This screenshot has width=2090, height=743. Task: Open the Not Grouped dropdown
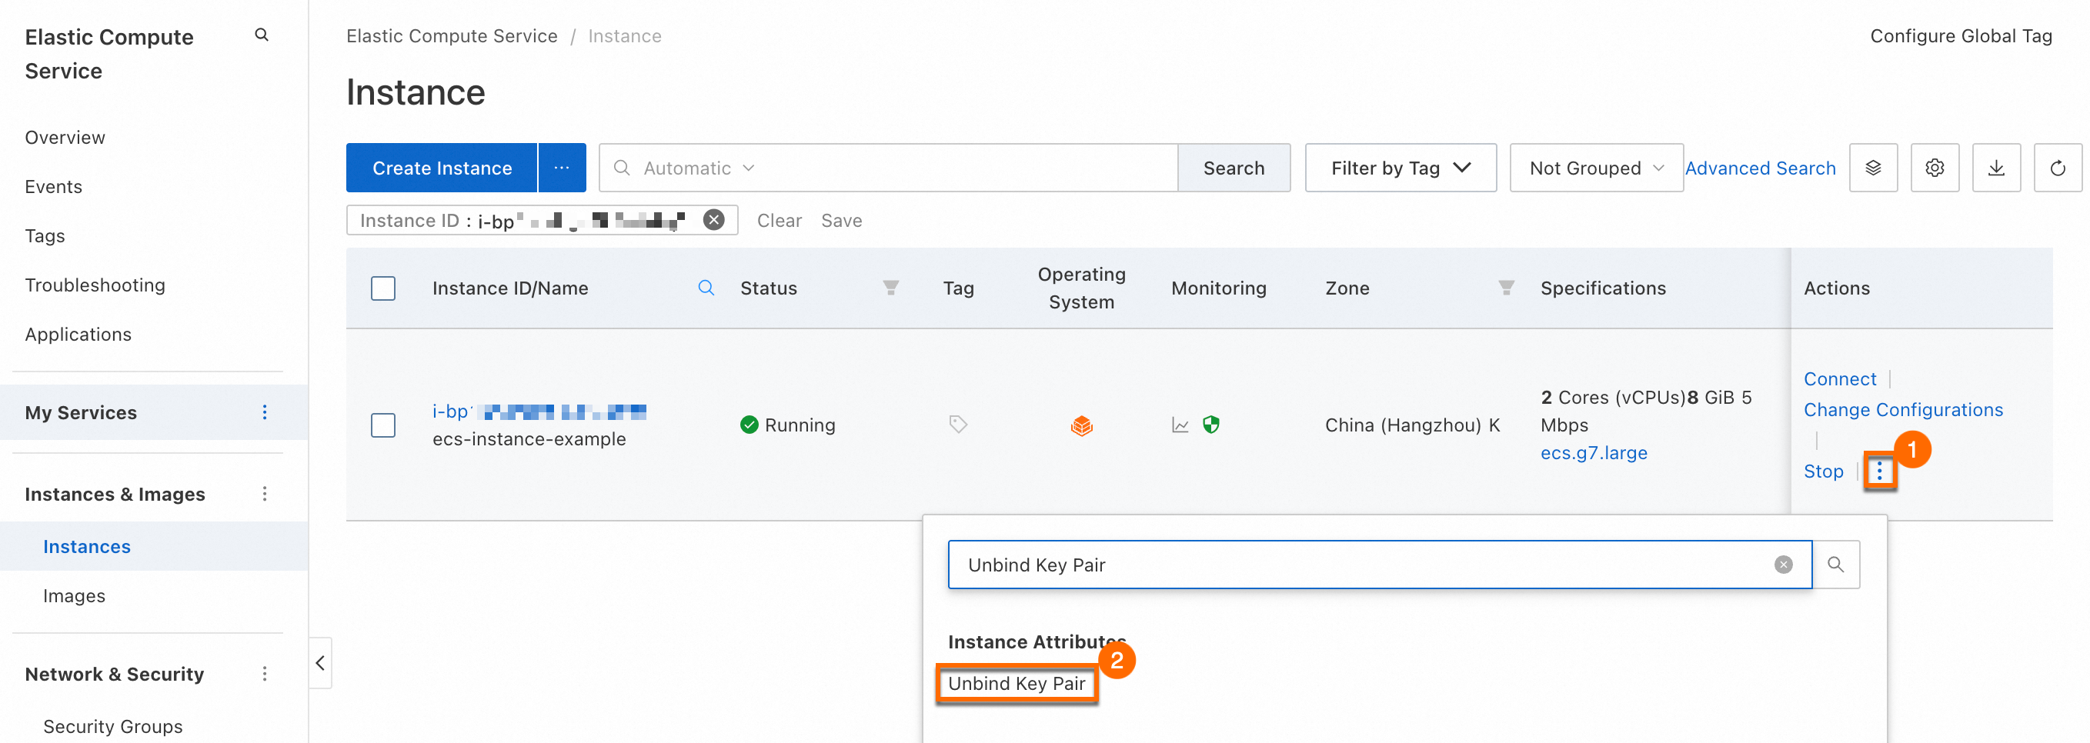pyautogui.click(x=1595, y=168)
